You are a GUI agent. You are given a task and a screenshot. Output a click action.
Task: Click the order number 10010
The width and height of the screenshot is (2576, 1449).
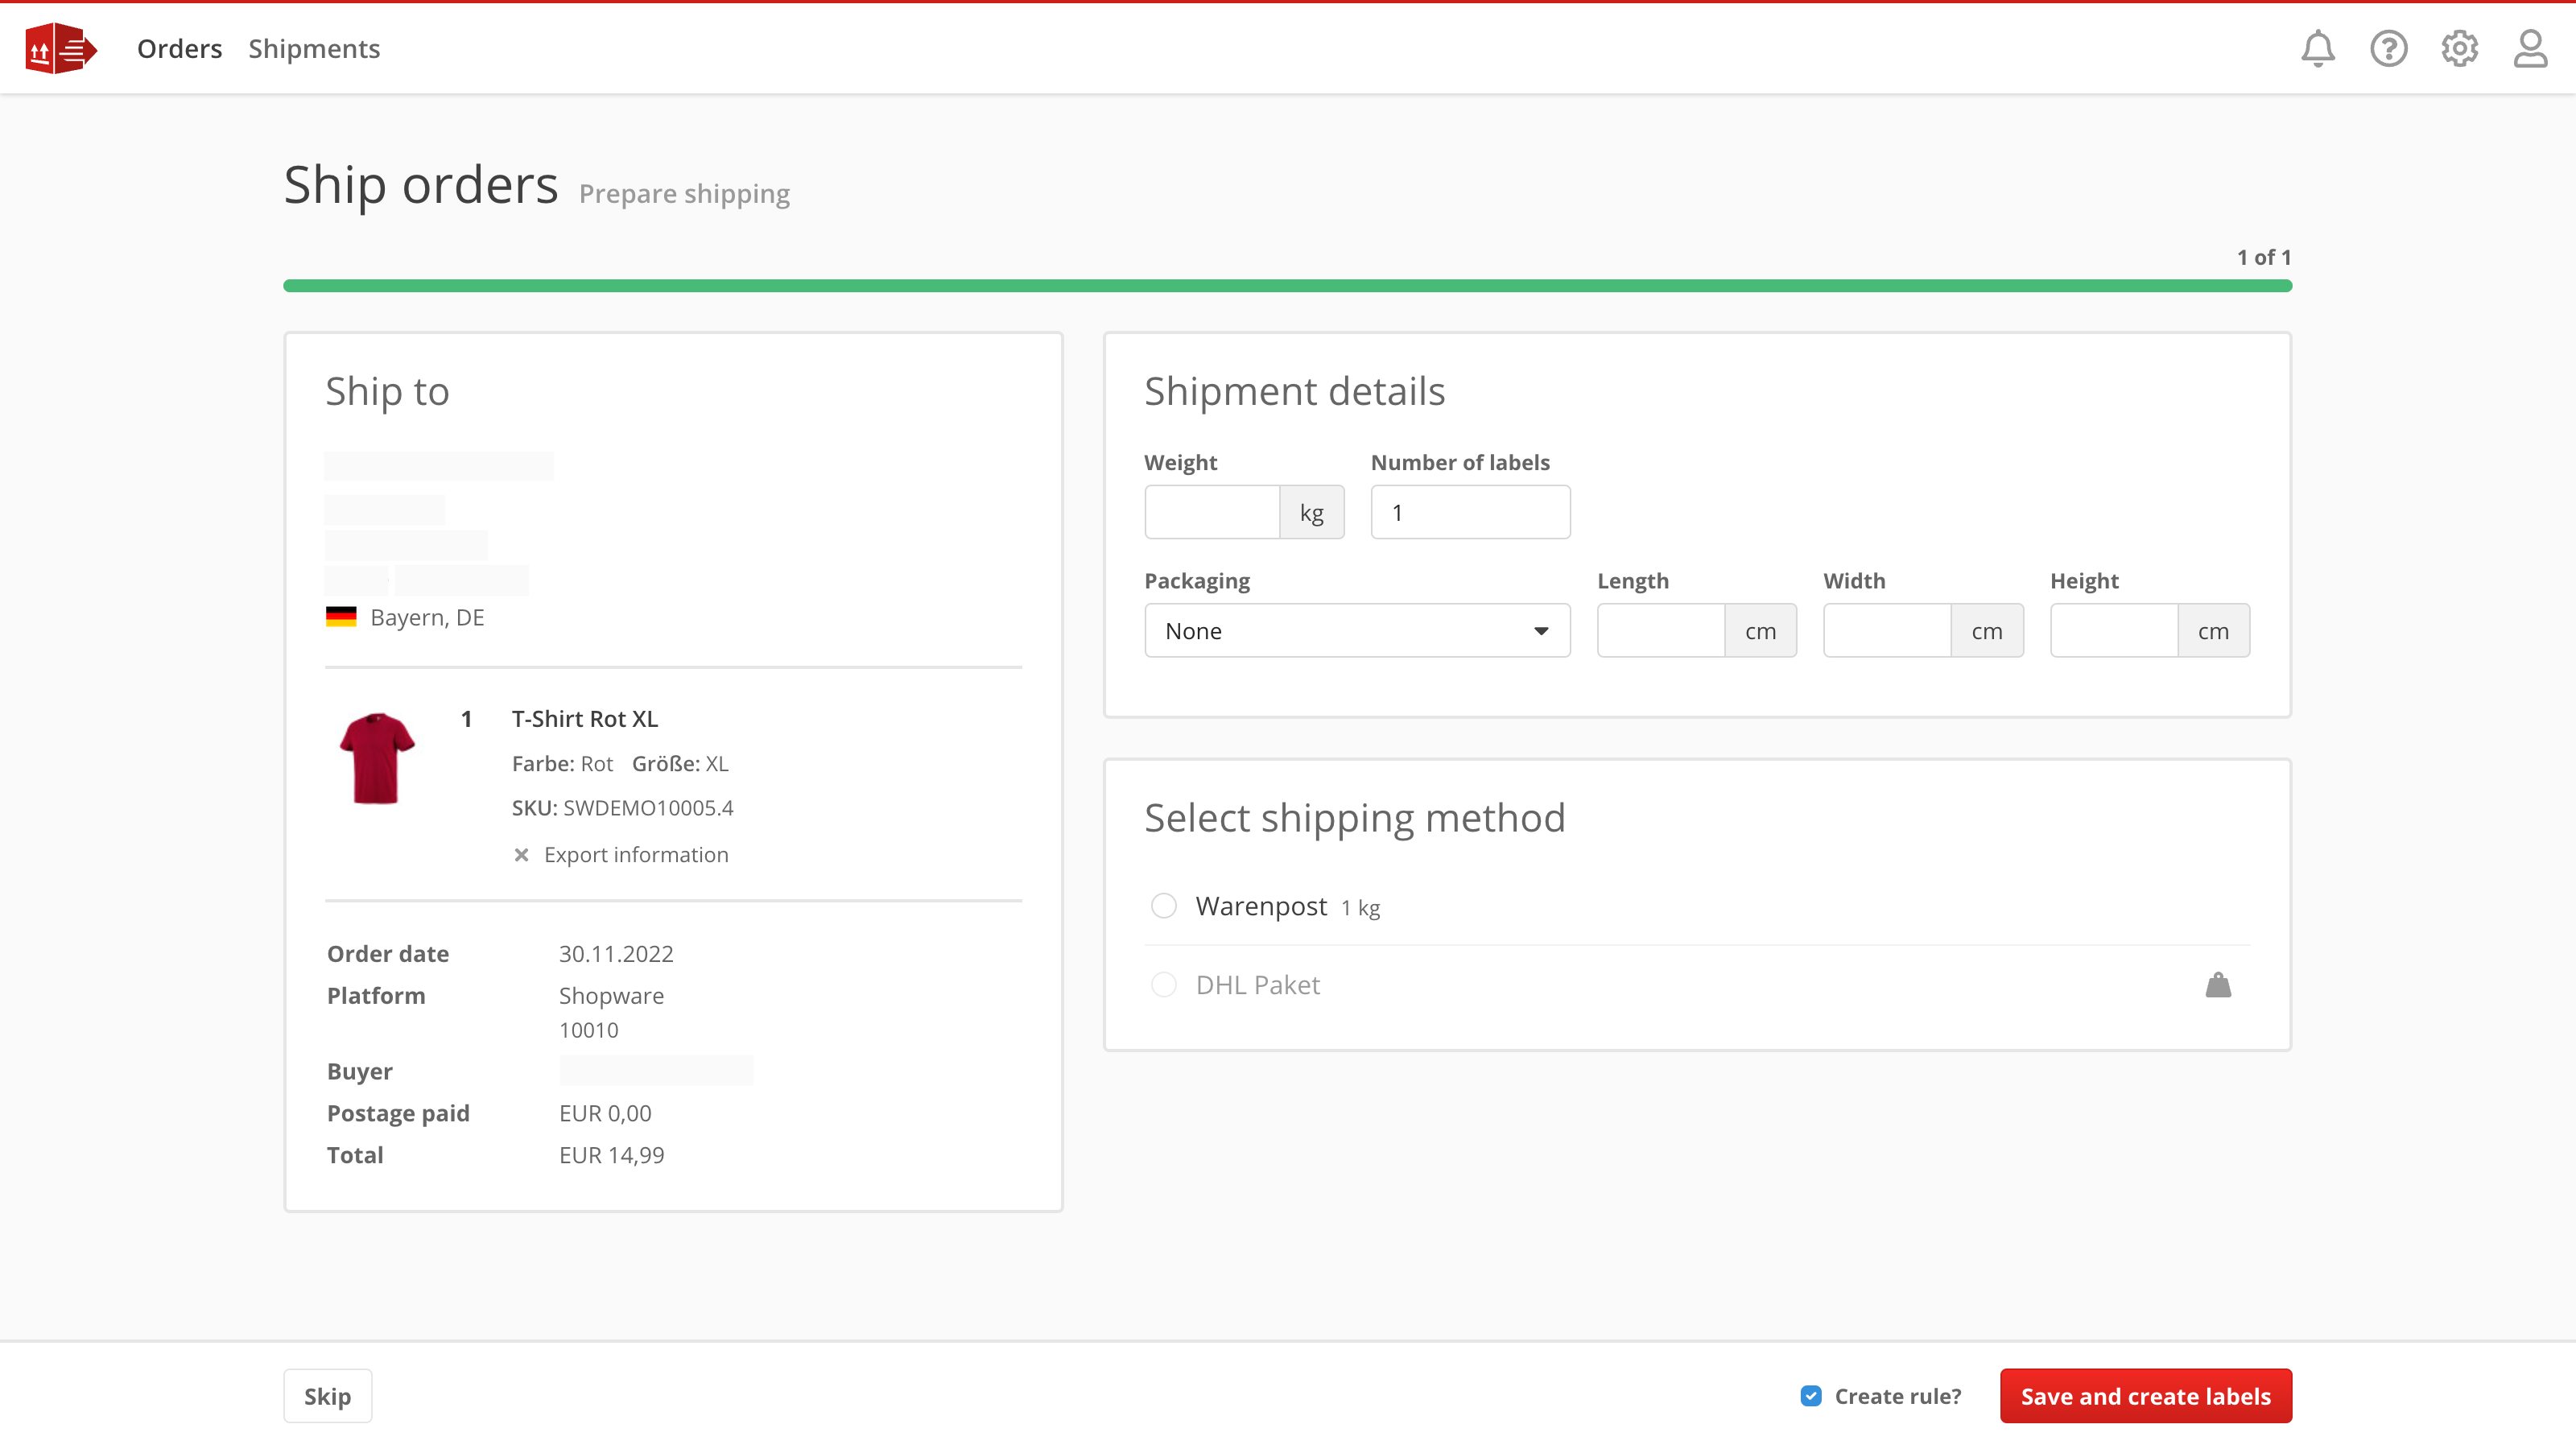coord(588,1030)
